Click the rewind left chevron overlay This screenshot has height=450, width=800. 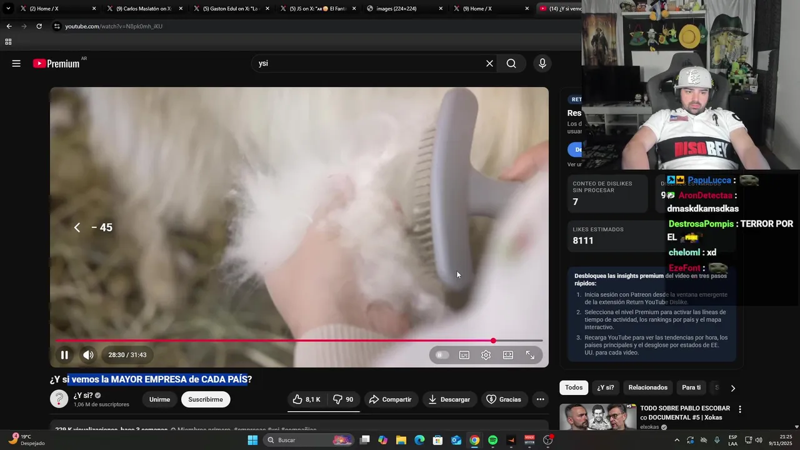click(x=77, y=227)
